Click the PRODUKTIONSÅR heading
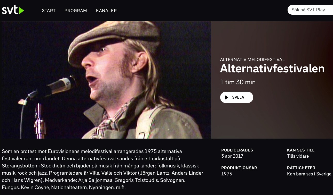Screen dimensions: 333x195 point(239,168)
